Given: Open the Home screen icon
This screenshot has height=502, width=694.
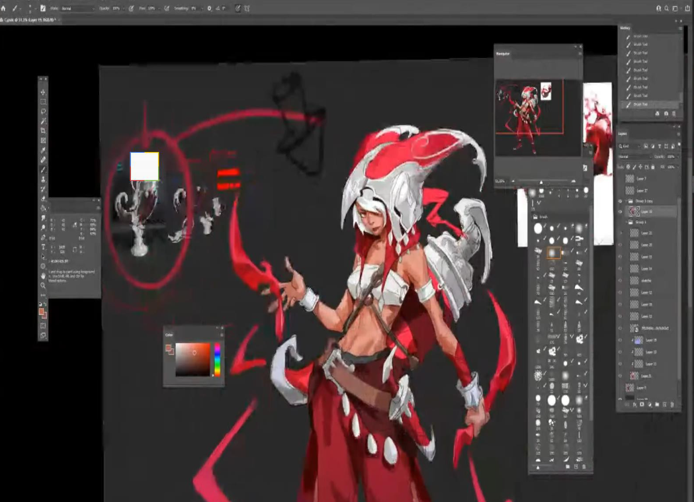Looking at the screenshot, I should [3, 8].
